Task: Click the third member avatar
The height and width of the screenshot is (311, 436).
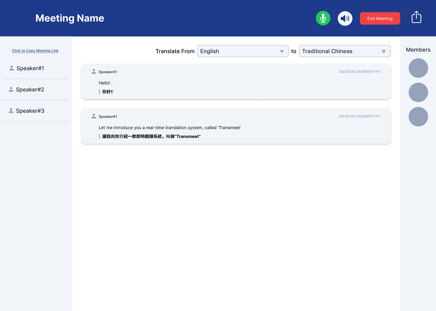Action: (418, 117)
